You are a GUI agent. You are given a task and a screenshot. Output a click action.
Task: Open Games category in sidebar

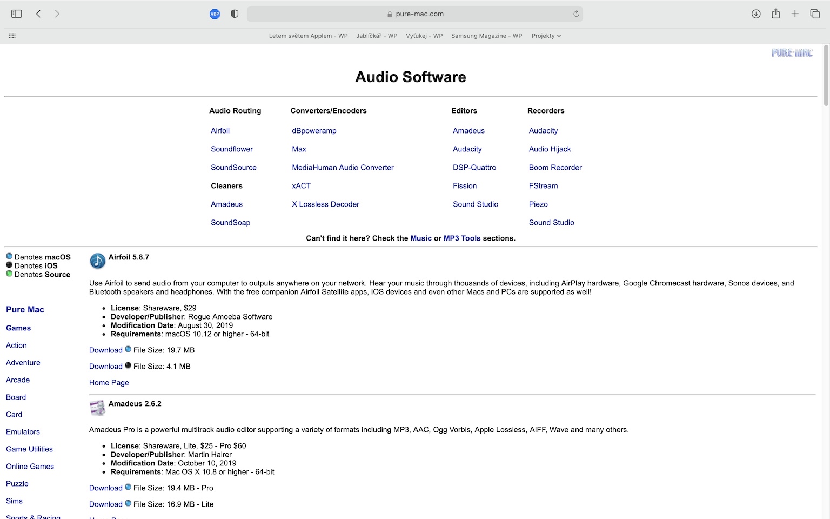18,328
